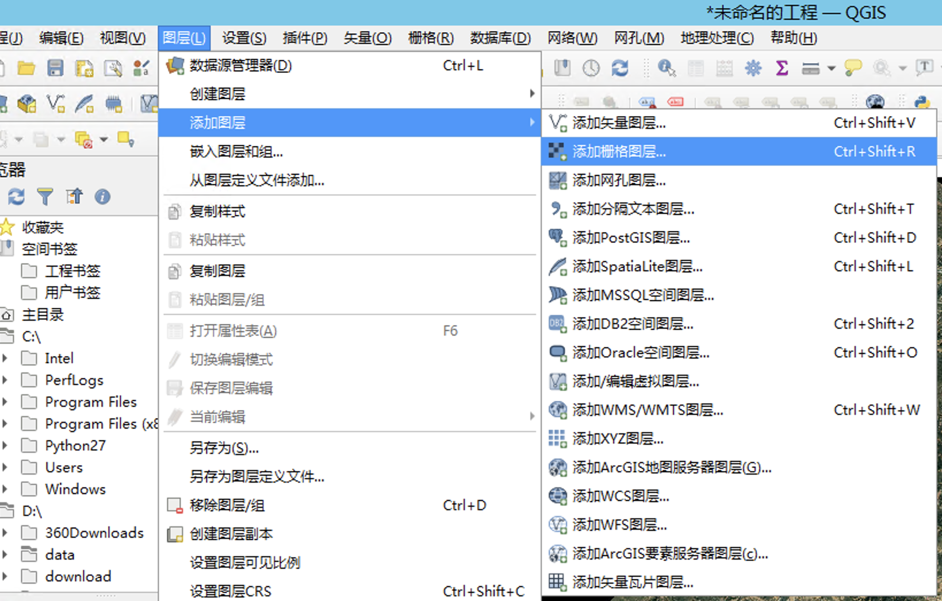Click 数据源管理器(D) menu item

click(240, 66)
